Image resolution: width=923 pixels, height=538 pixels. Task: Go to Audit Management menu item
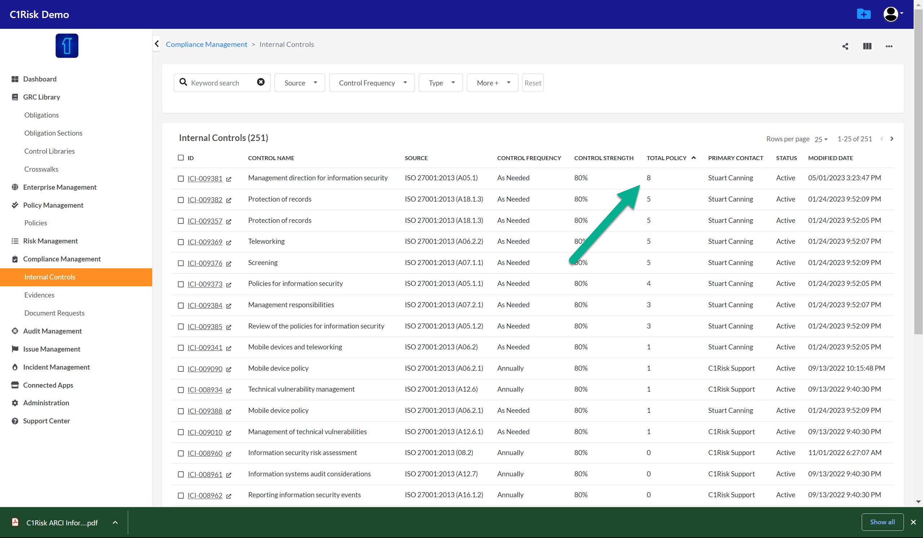(x=52, y=331)
